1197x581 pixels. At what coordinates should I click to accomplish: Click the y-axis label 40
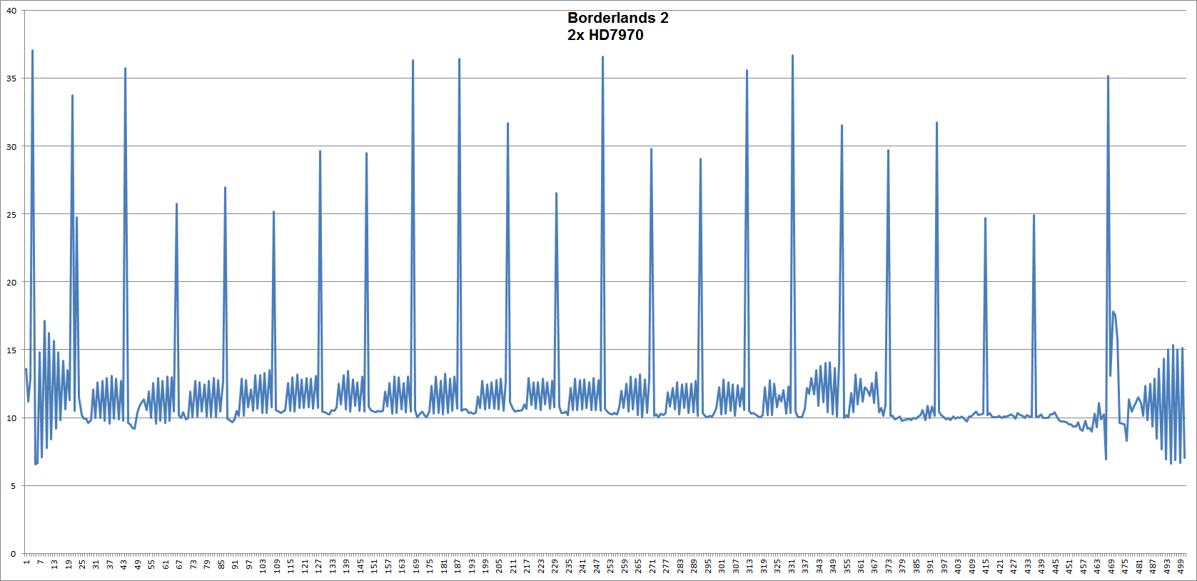pyautogui.click(x=11, y=11)
